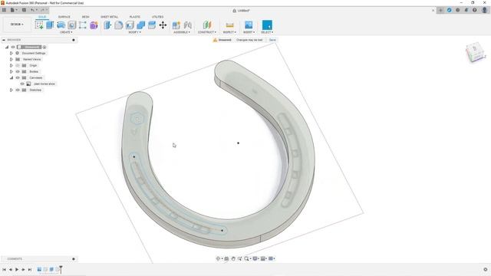This screenshot has width=491, height=276.
Task: Click the ViewCube in the corner
Action: tap(476, 52)
